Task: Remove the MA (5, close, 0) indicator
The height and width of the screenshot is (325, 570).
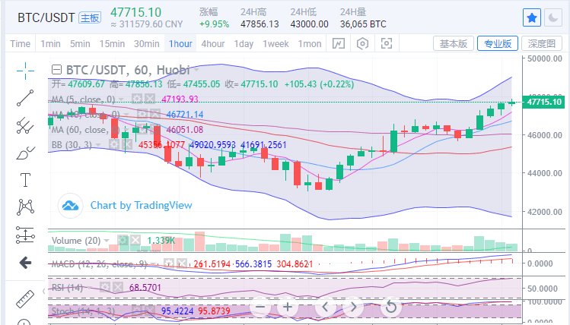Action: pyautogui.click(x=150, y=99)
